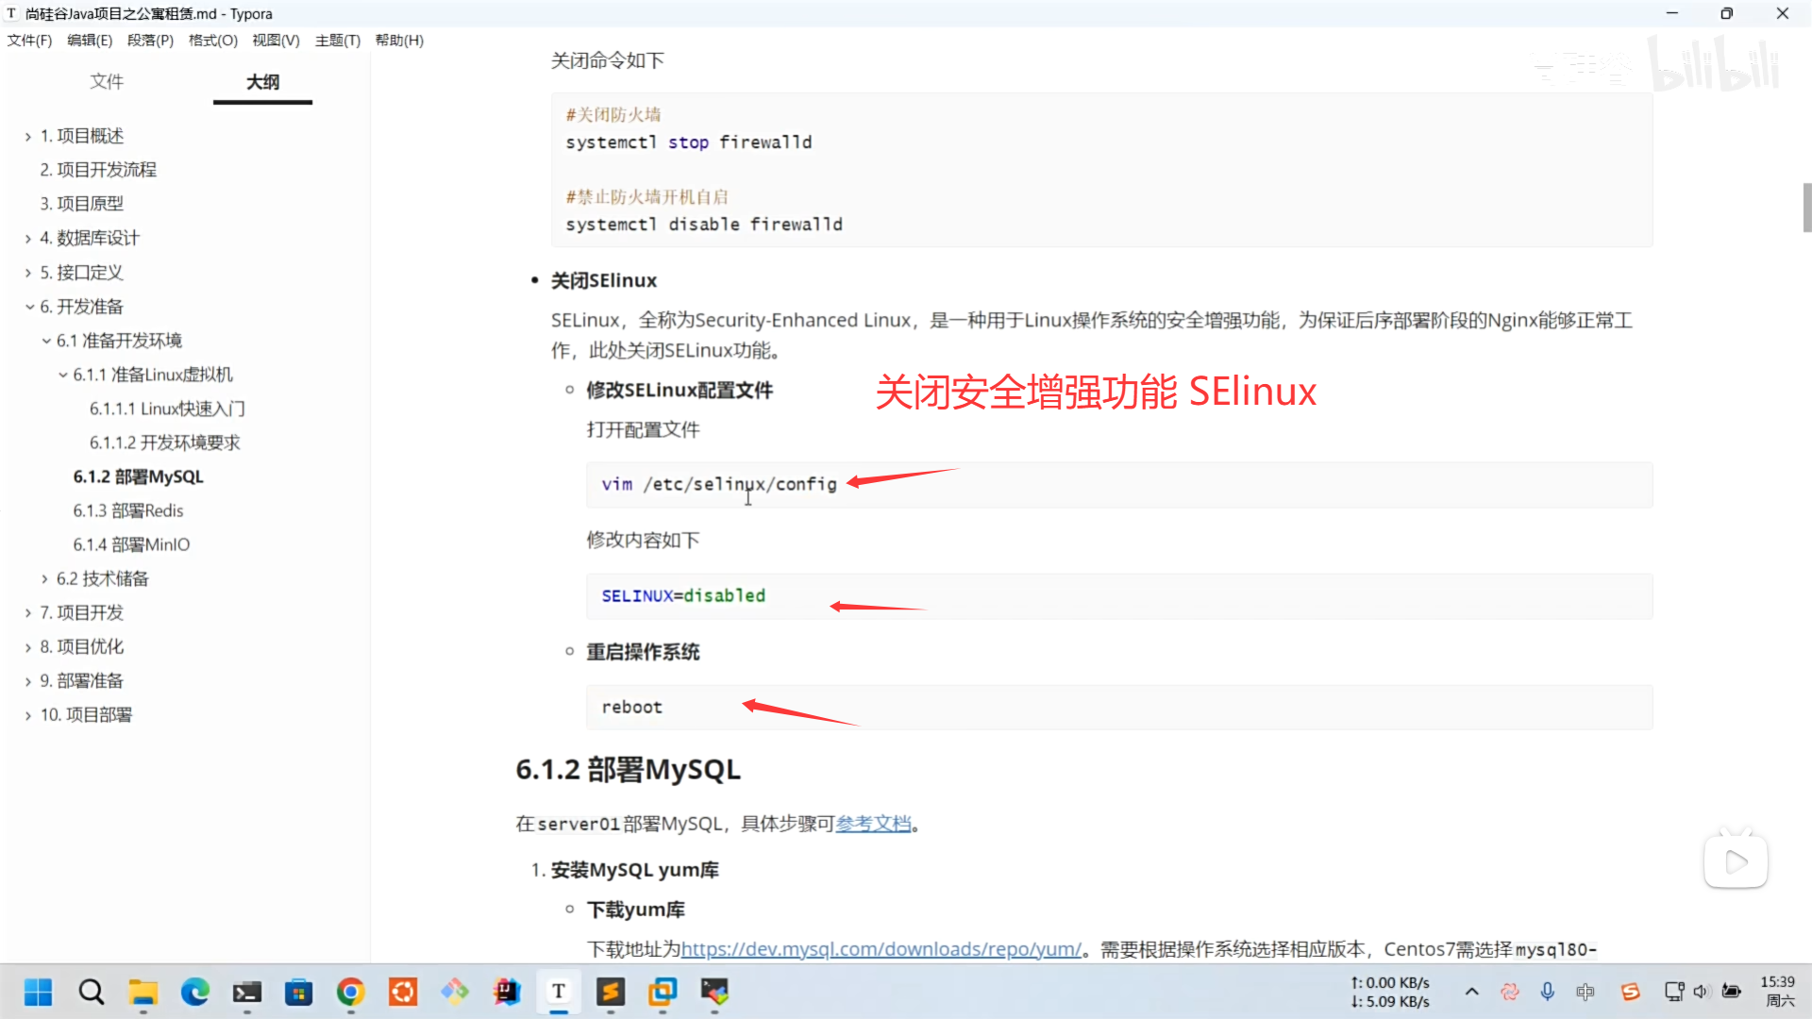Open Sublime Text from the taskbar

click(x=611, y=992)
